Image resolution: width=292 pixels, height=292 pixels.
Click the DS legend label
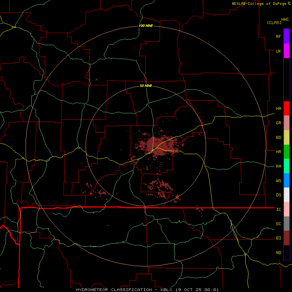tap(278, 195)
